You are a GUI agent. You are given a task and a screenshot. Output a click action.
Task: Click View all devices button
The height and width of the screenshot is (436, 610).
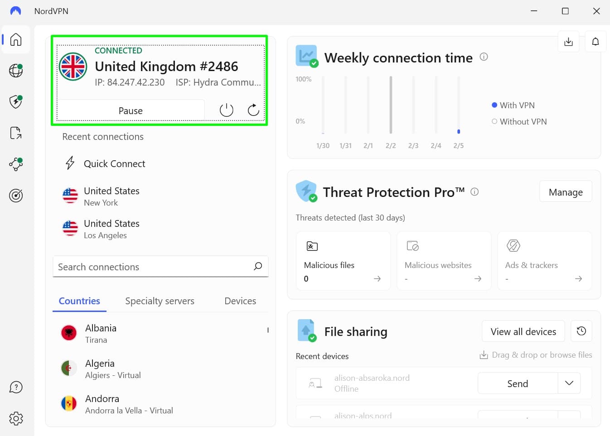pyautogui.click(x=523, y=331)
